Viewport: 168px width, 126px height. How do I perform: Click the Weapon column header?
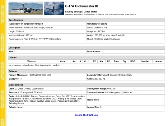point(31,61)
